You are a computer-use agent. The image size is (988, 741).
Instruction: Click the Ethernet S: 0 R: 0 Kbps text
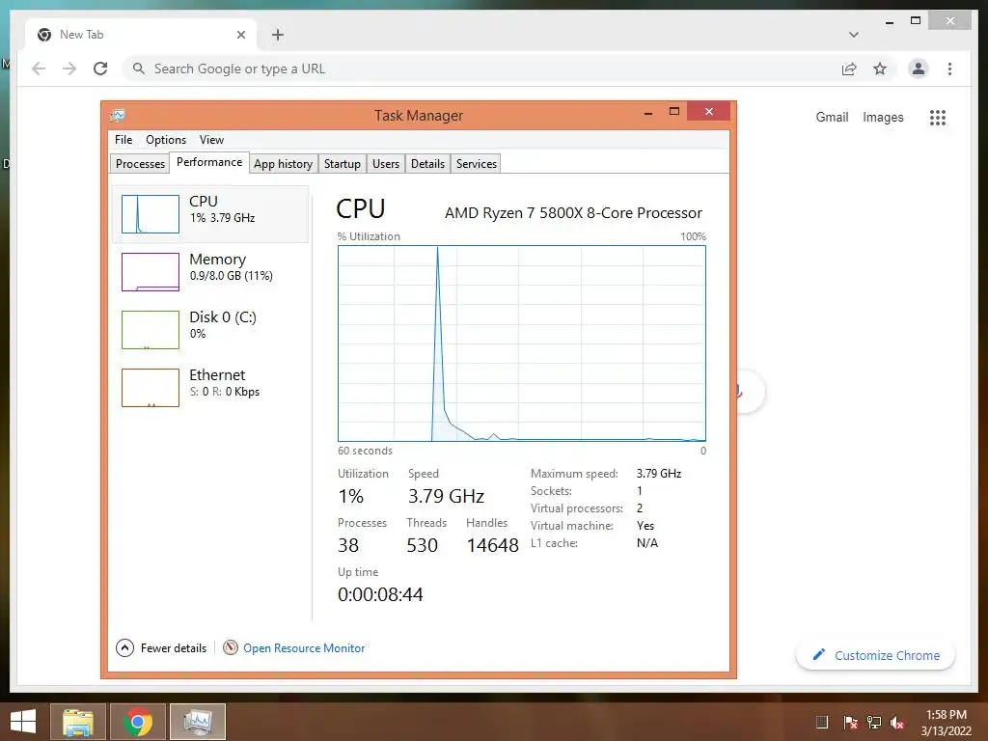[x=224, y=392]
